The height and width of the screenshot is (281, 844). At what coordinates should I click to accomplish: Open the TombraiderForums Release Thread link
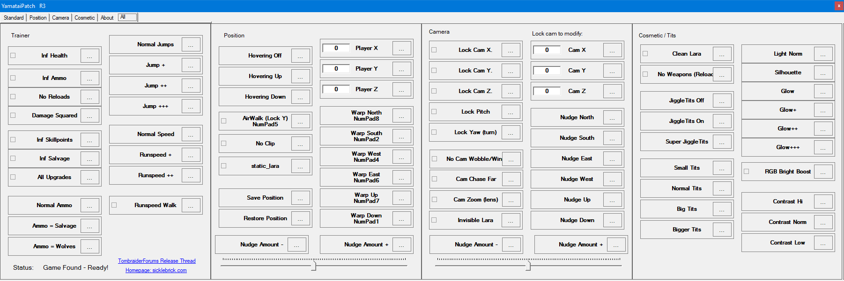tap(157, 261)
